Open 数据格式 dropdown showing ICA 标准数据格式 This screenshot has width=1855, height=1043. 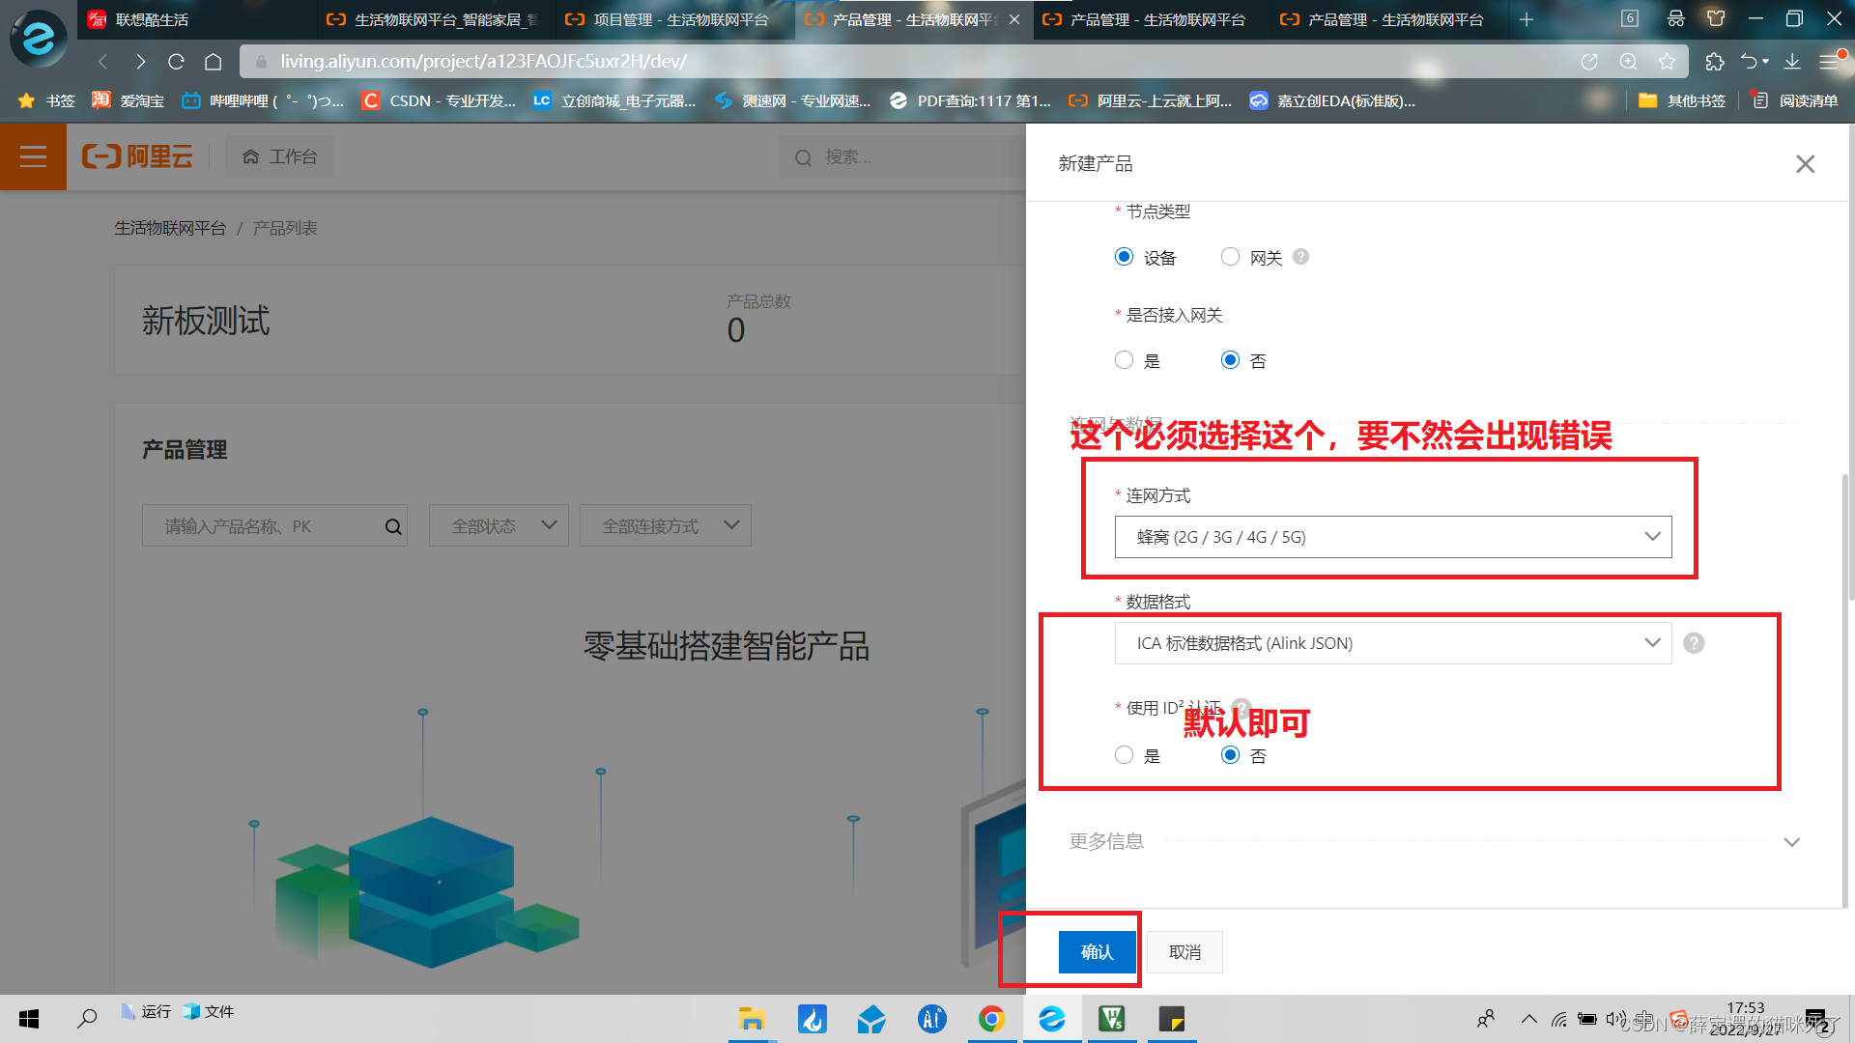coord(1392,643)
